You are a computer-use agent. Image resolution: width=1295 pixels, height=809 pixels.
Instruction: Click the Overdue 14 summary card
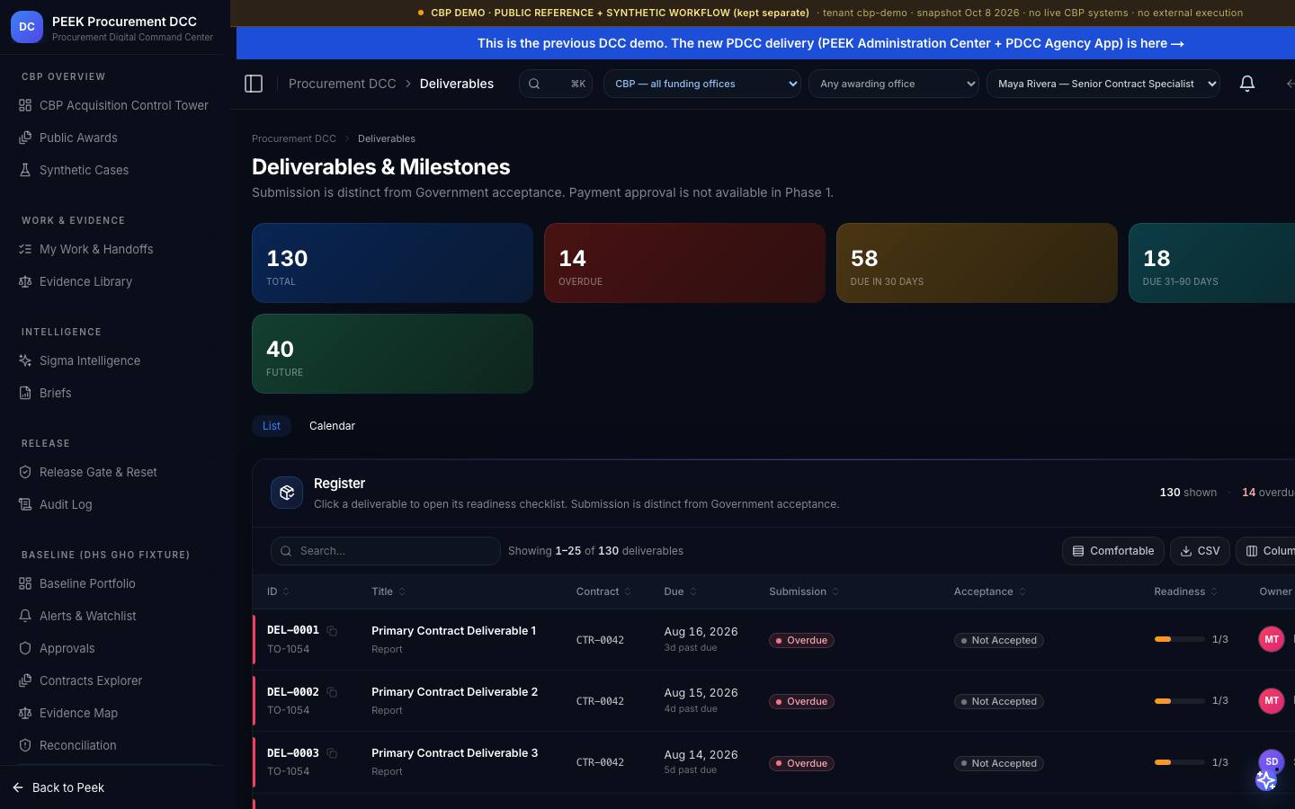tap(684, 262)
